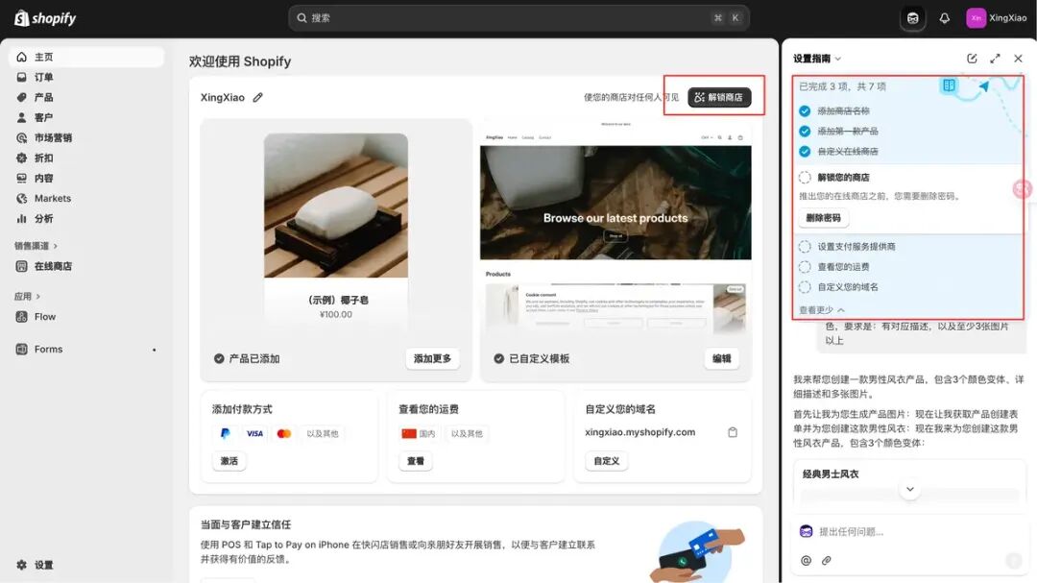Expand the guide panel to full screen
This screenshot has height=583, width=1037.
click(x=995, y=59)
